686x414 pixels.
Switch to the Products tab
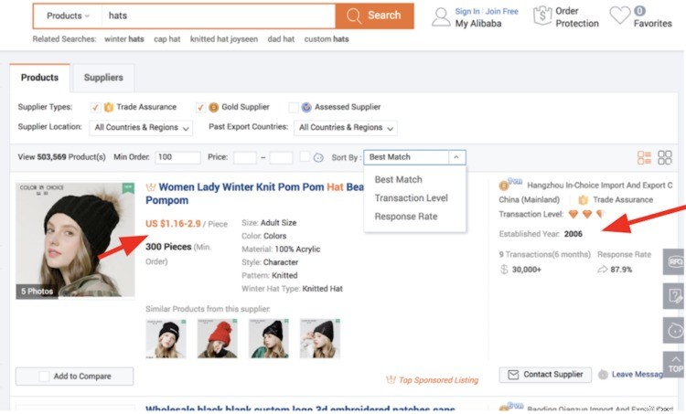[40, 78]
